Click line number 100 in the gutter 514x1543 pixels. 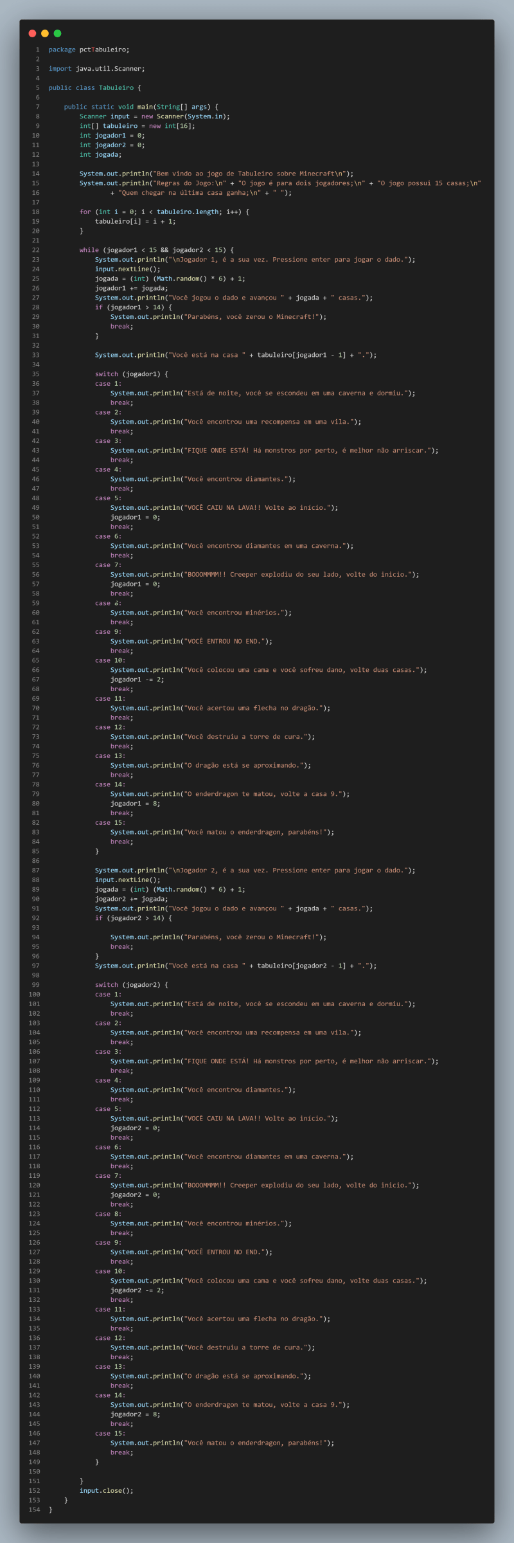coord(34,995)
